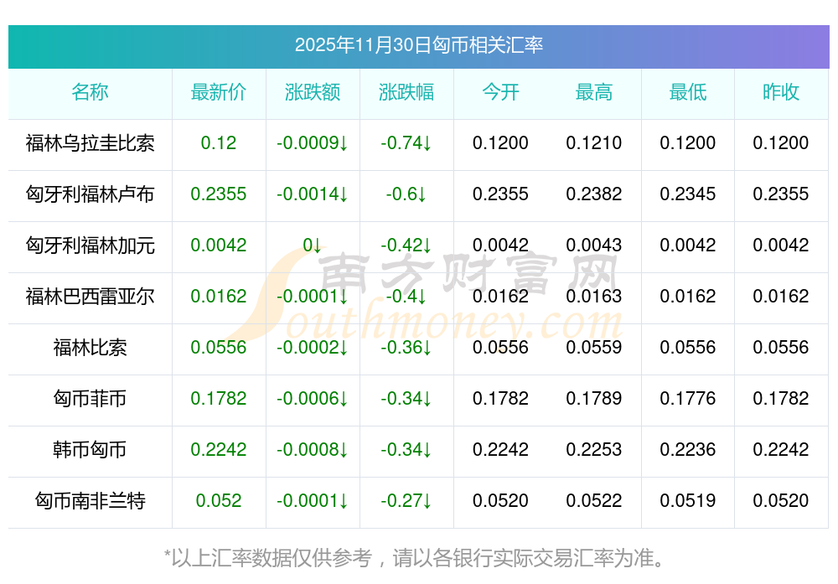838x584 pixels.
Task: Click the 涨跌幅 column header
Action: click(x=406, y=93)
